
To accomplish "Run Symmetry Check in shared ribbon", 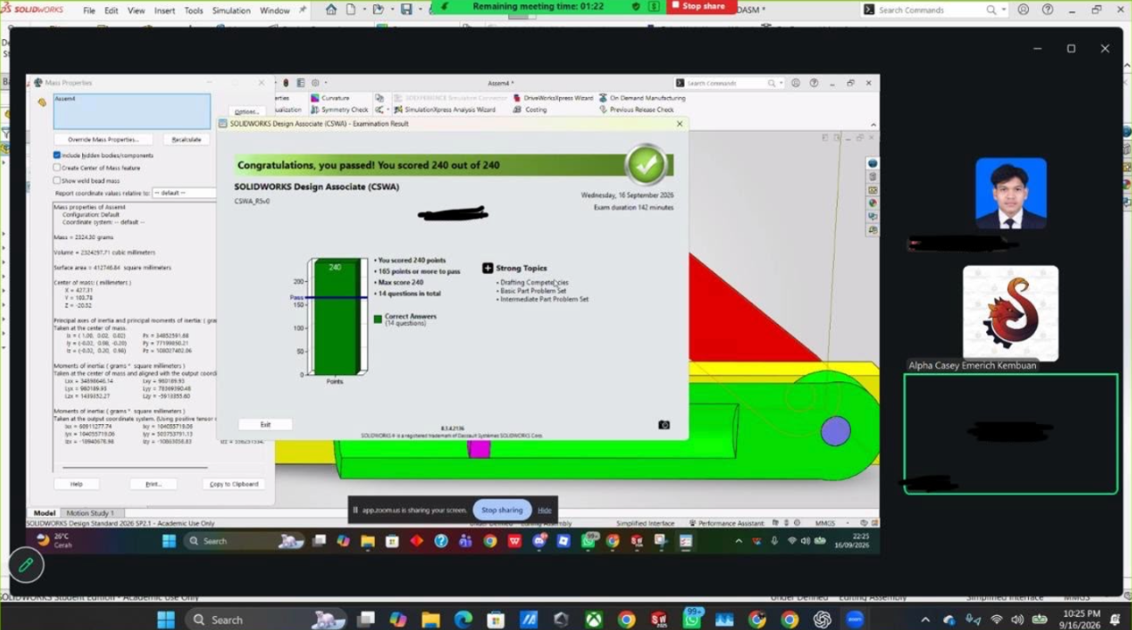I will coord(339,110).
